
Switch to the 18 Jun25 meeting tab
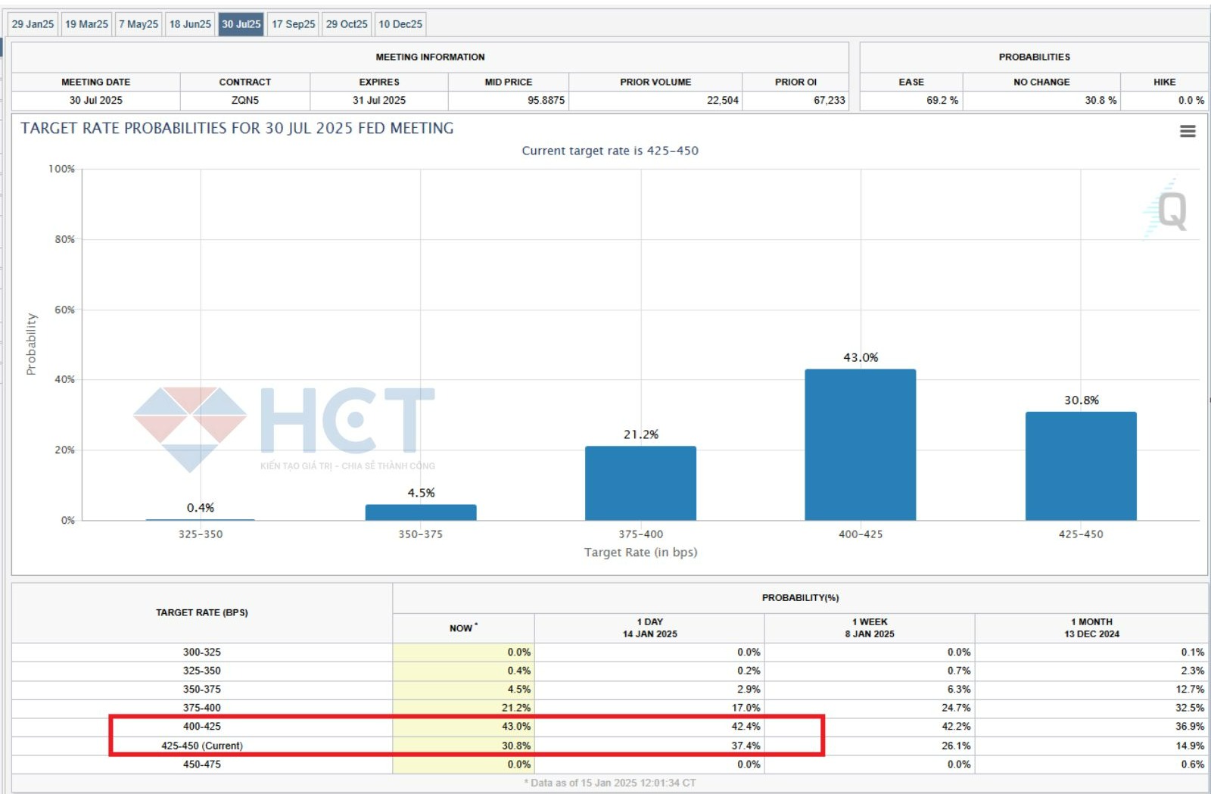(190, 24)
